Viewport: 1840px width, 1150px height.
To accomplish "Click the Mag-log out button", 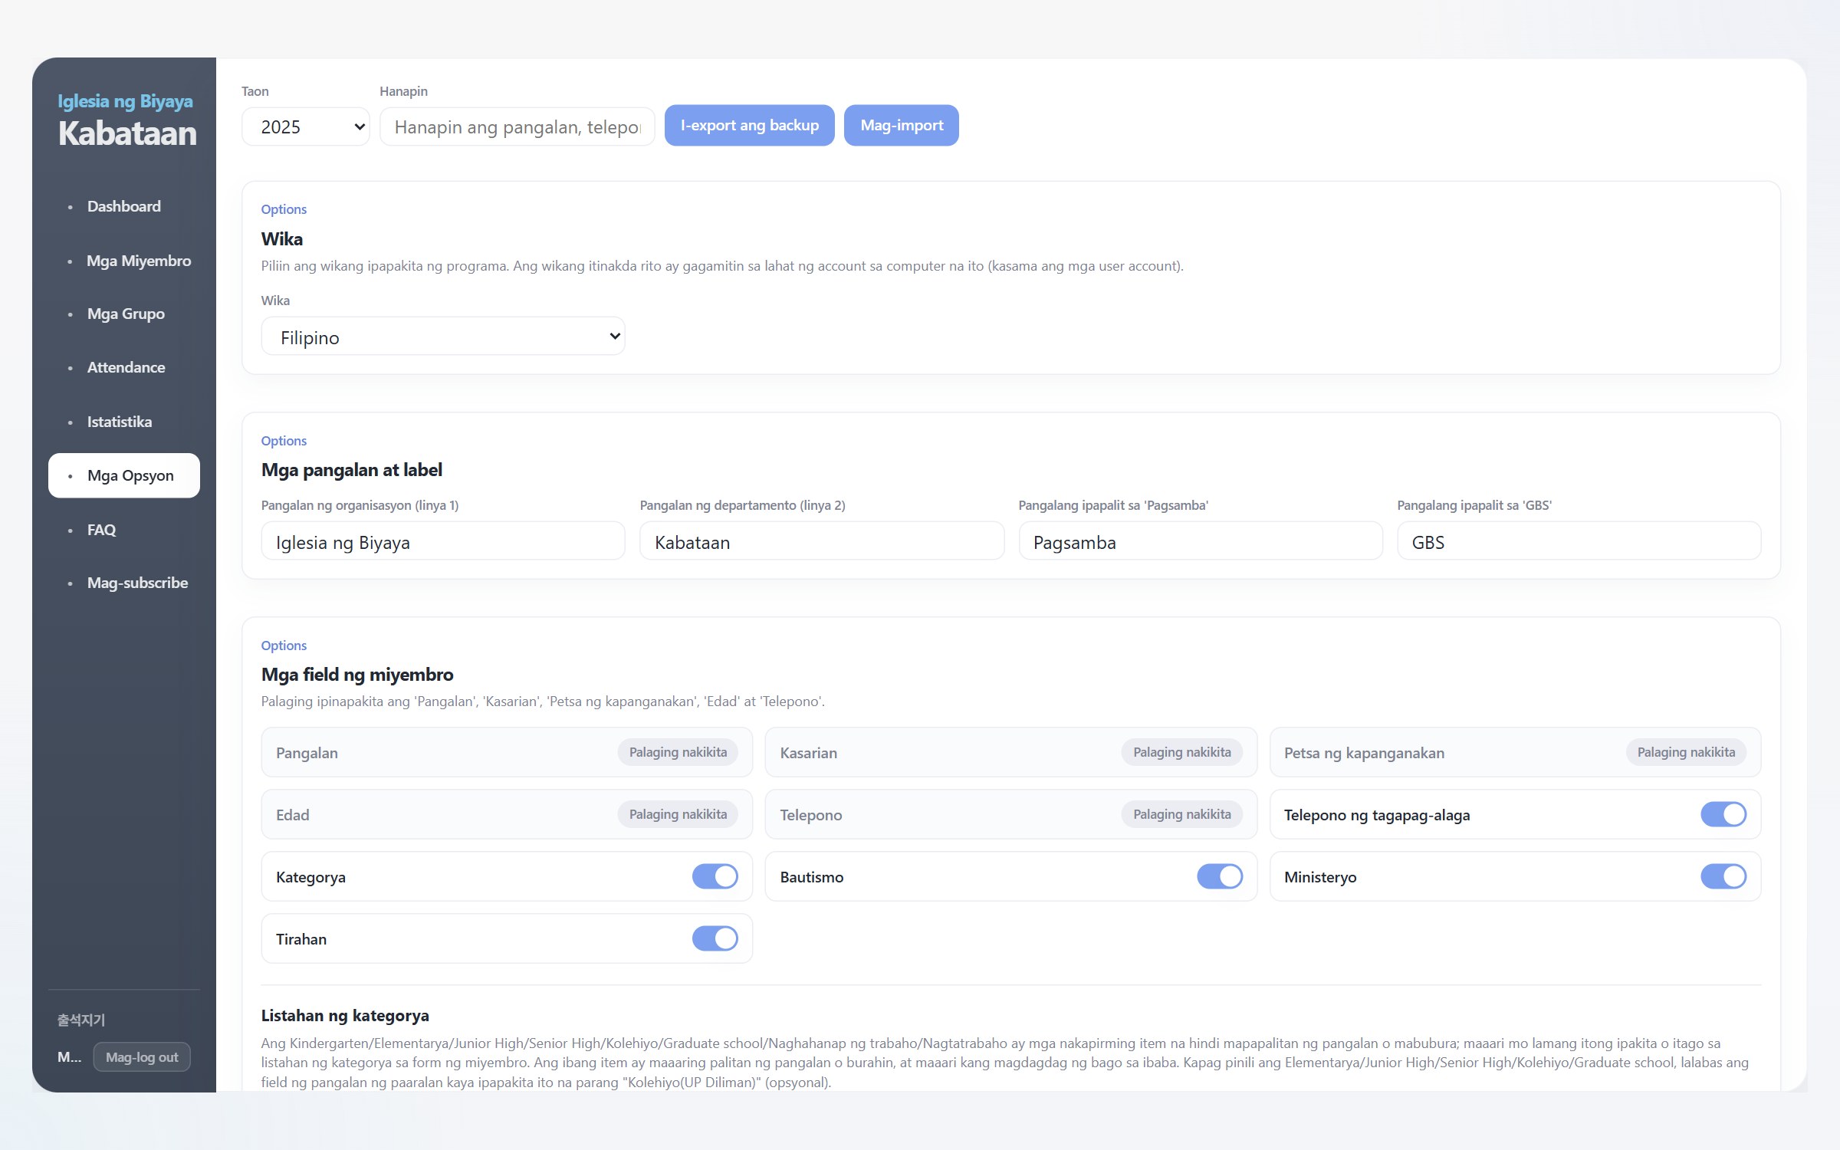I will (142, 1057).
